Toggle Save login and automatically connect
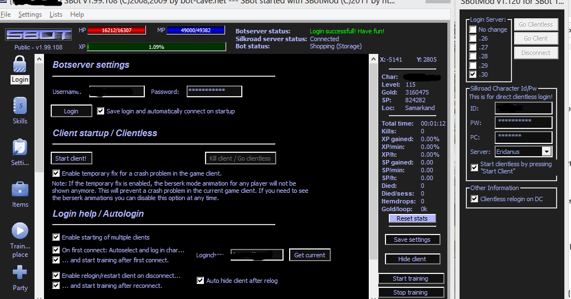Image resolution: width=571 pixels, height=299 pixels. [x=100, y=111]
